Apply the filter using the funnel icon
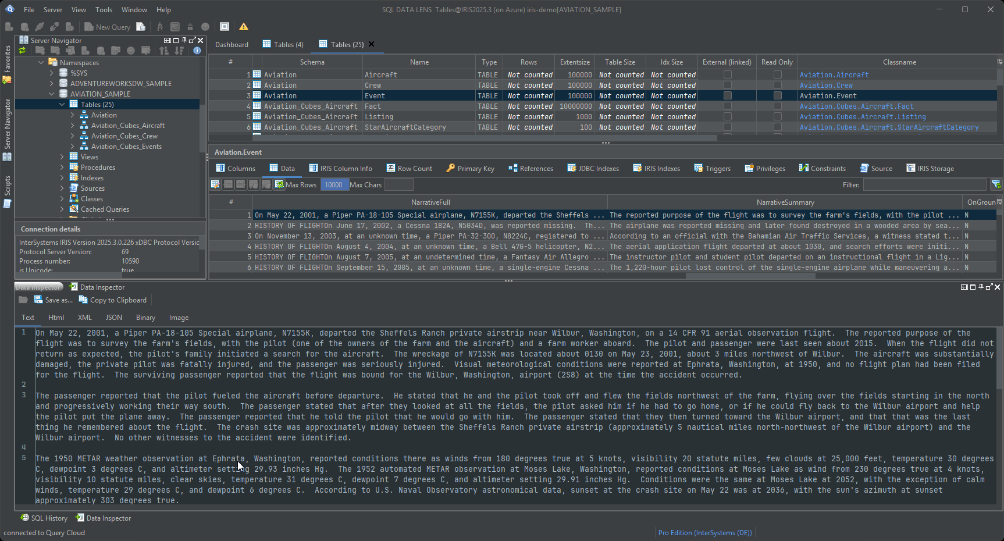The image size is (1004, 541). (x=996, y=184)
